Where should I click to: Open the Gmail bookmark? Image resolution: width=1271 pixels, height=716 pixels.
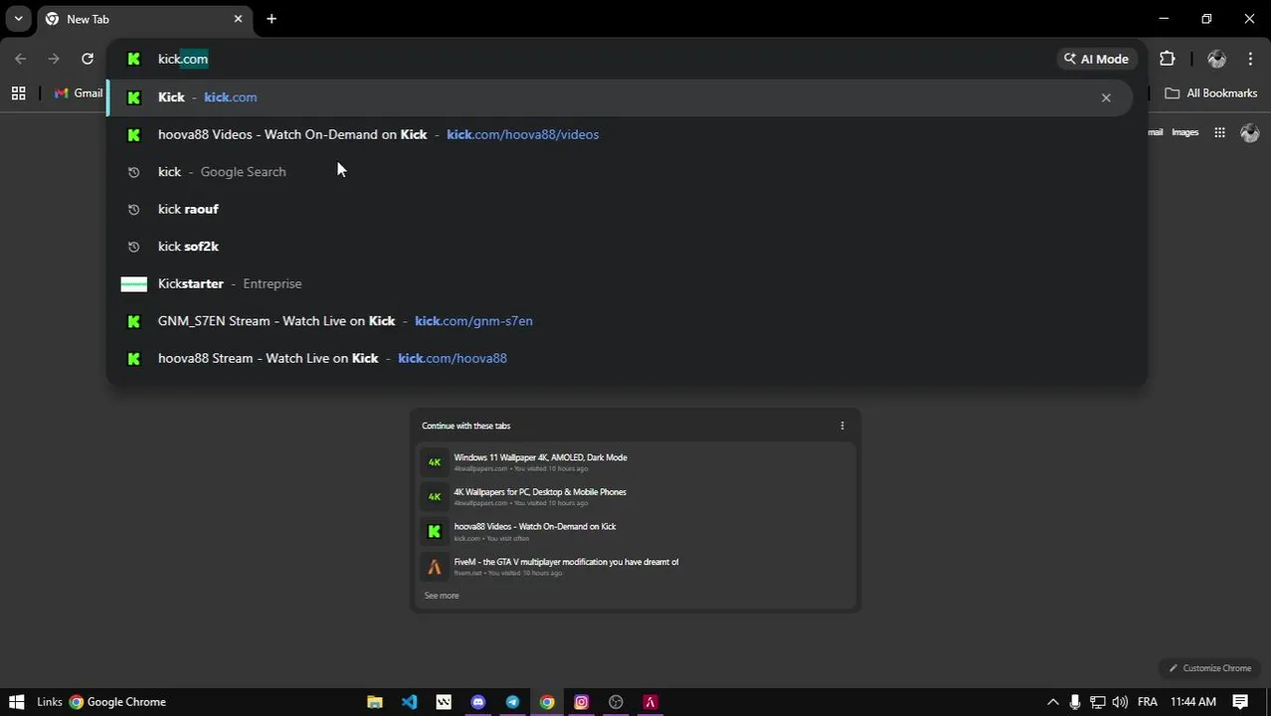click(79, 93)
